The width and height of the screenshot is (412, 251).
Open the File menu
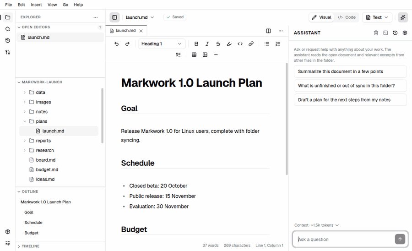[8, 5]
